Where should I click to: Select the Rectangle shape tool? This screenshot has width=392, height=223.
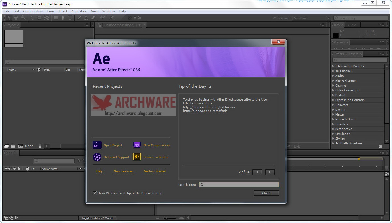point(56,18)
